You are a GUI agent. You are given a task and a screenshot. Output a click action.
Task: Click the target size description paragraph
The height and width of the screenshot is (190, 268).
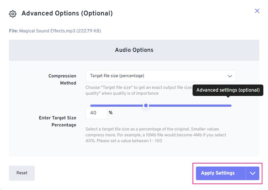pos(156,135)
